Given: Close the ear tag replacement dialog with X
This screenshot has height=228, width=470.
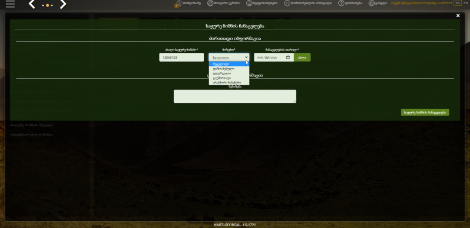Looking at the screenshot, I should 458,16.
